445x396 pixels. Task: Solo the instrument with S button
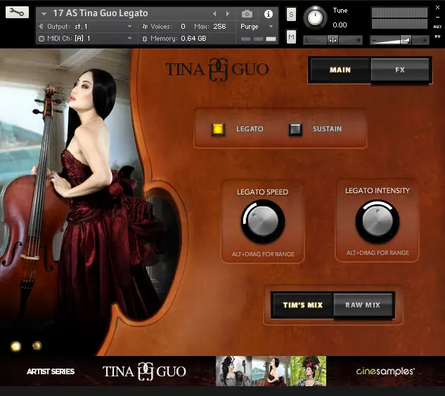291,14
